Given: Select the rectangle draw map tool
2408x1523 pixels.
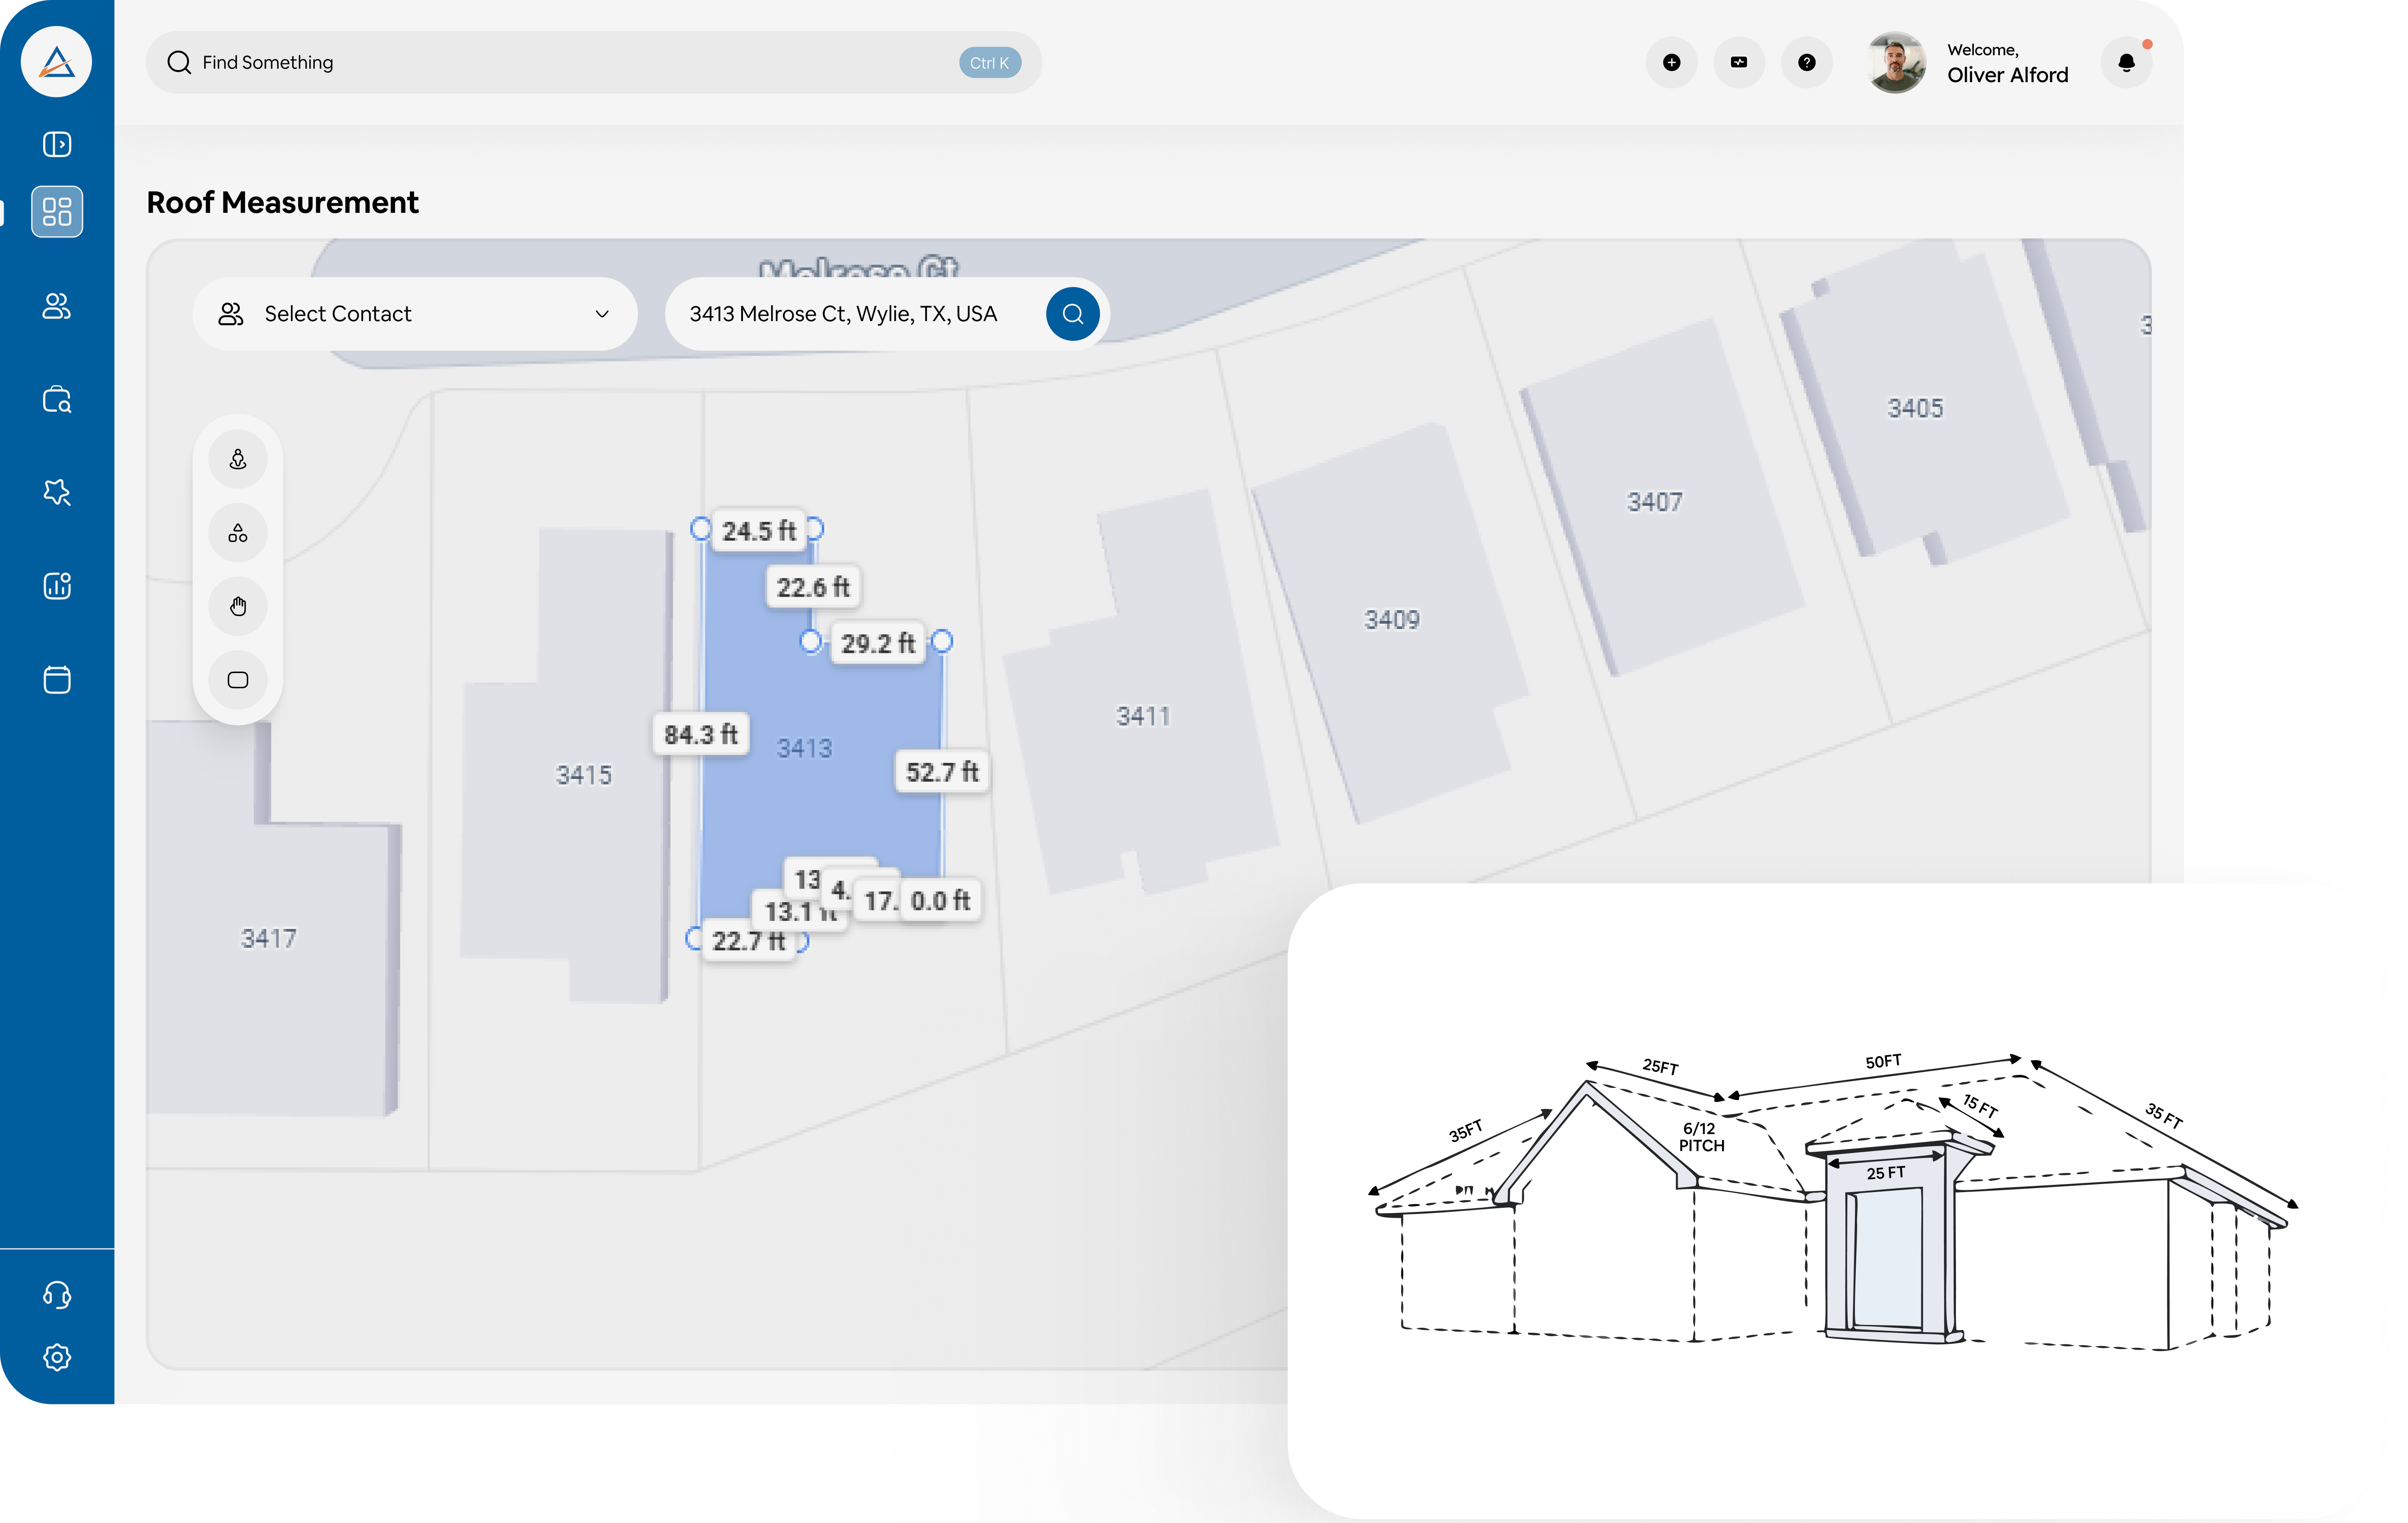Looking at the screenshot, I should pos(238,680).
